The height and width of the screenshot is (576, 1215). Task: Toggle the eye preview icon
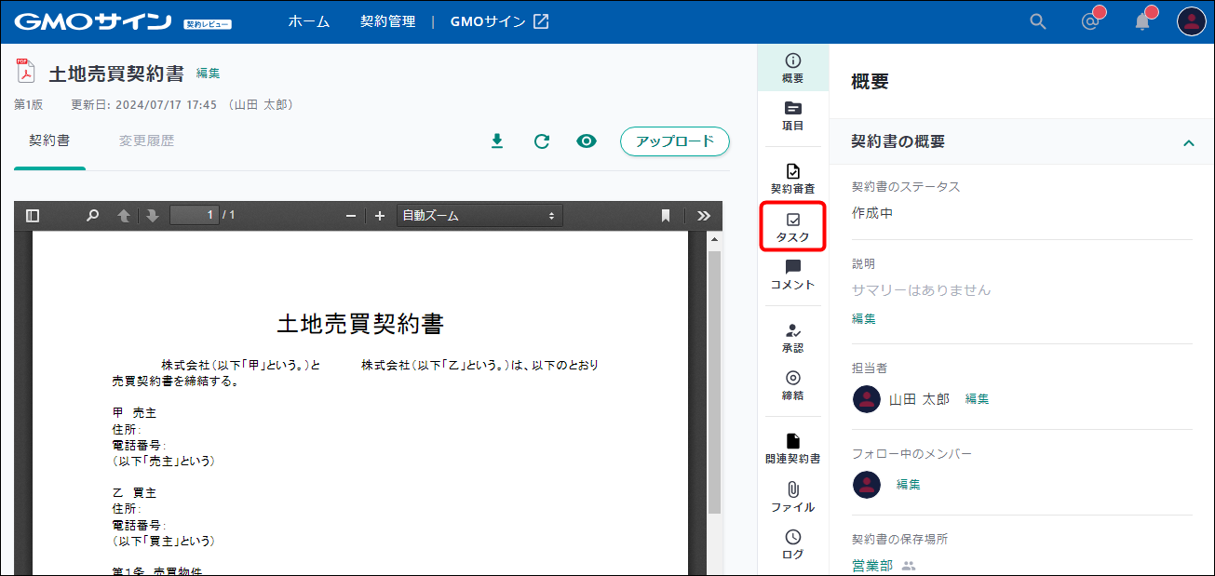click(587, 141)
